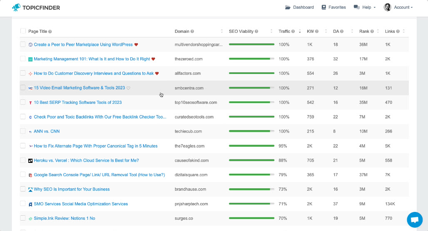Expand the Help dropdown caret
This screenshot has height=231, width=428.
pos(375,7)
